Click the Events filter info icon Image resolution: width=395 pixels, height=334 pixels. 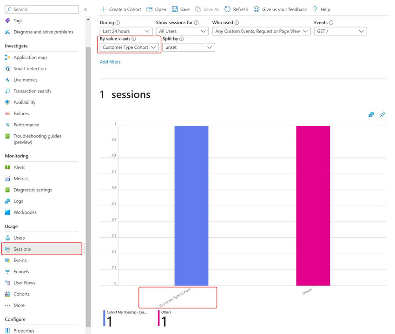click(x=331, y=23)
